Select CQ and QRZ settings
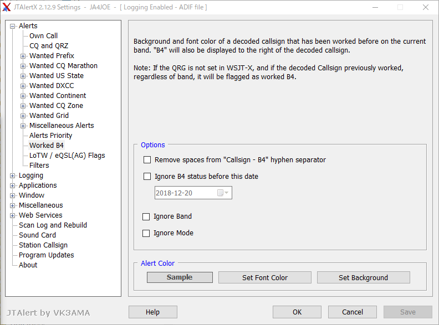Image resolution: width=439 pixels, height=325 pixels. click(x=49, y=45)
